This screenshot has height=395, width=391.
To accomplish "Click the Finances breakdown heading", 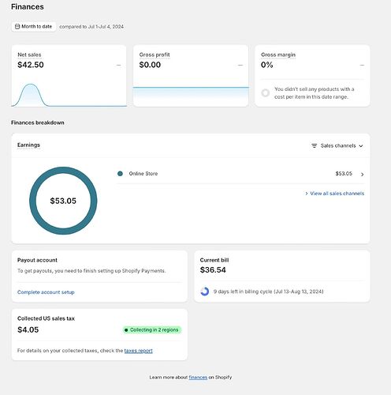I will [38, 122].
